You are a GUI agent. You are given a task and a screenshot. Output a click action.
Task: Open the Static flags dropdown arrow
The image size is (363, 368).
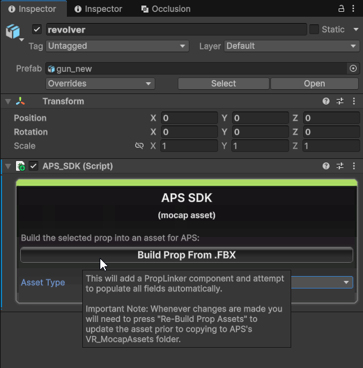coord(356,29)
